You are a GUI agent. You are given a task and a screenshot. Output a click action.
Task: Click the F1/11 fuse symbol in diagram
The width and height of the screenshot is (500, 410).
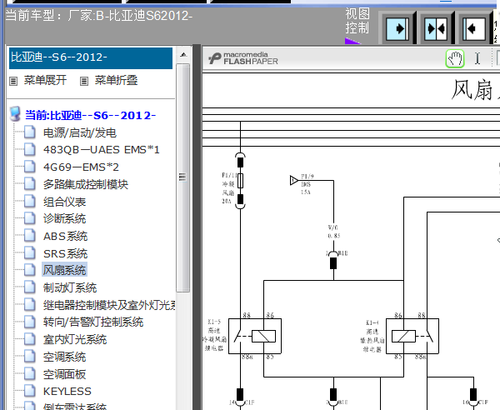[240, 181]
